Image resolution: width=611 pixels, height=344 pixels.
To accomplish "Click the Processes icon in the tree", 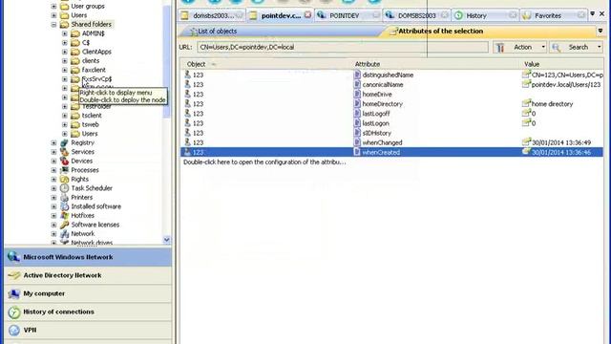I will 64,170.
